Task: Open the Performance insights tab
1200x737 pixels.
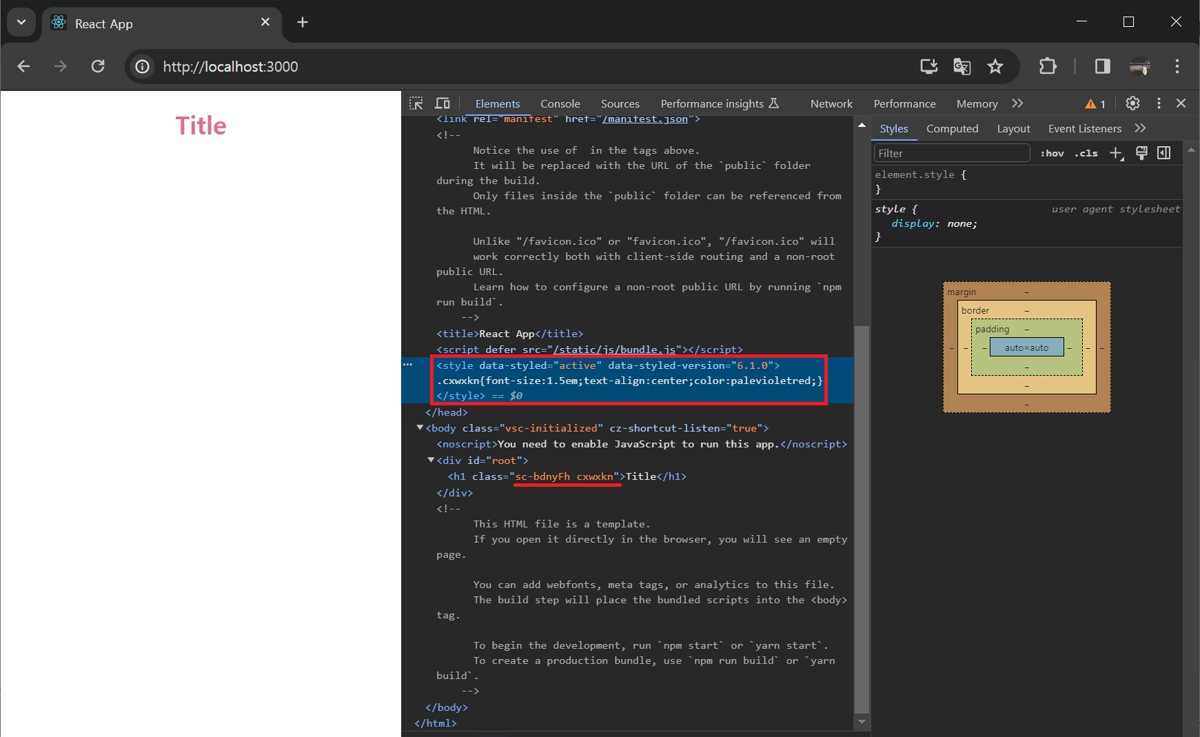Action: (720, 103)
